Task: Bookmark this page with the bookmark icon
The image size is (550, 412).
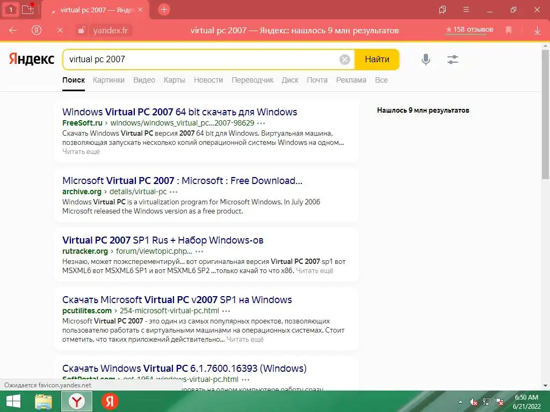Action: click(509, 31)
